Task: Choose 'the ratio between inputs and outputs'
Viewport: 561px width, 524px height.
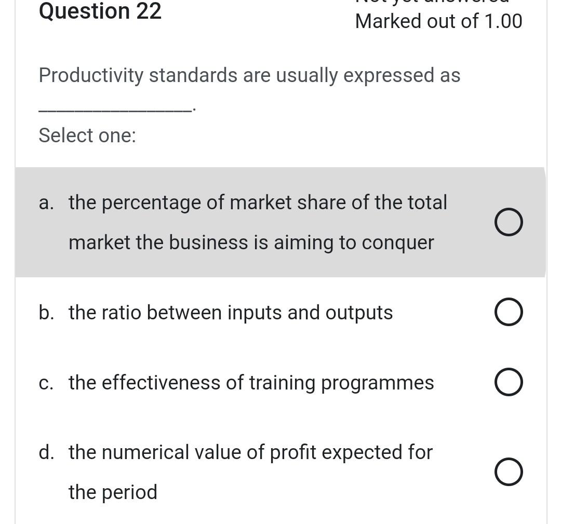Action: pos(230,312)
